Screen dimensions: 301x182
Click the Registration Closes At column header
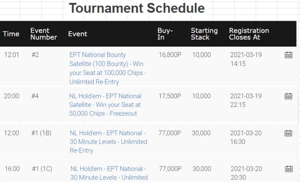[x=249, y=34]
